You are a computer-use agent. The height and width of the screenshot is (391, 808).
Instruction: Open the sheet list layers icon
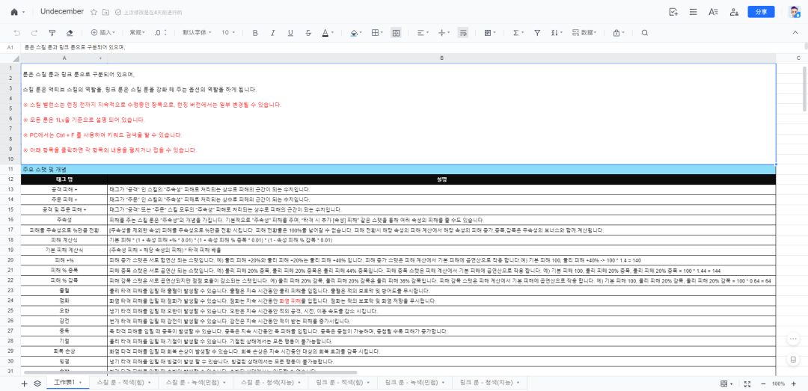click(37, 384)
